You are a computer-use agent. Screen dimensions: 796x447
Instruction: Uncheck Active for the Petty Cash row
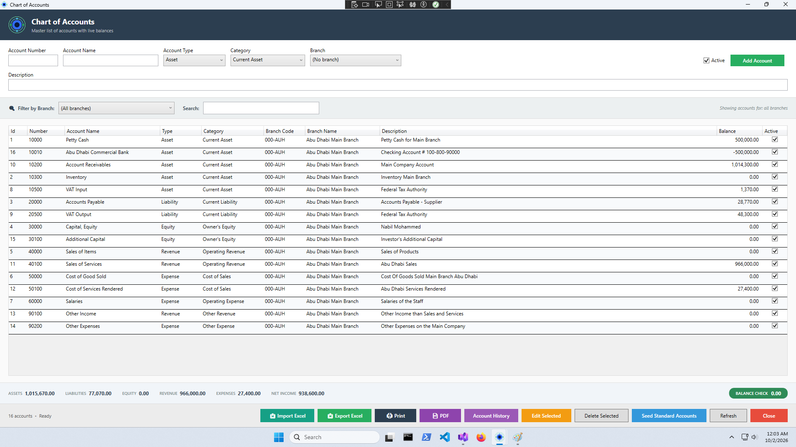775,140
